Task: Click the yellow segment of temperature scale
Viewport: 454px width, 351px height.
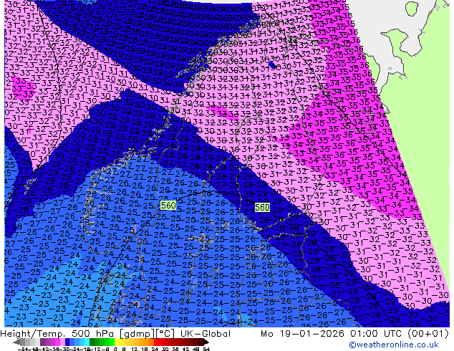Action: pos(117,342)
